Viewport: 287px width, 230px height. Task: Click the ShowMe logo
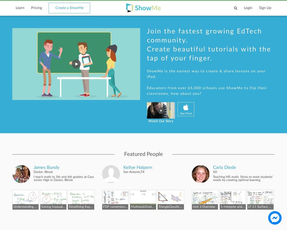pos(143,8)
